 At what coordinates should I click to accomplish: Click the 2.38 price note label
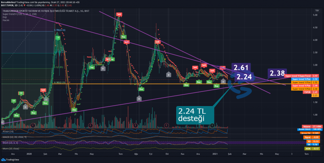[277, 73]
